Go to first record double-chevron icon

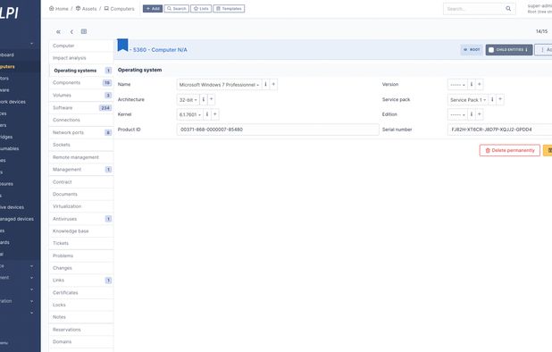point(58,31)
